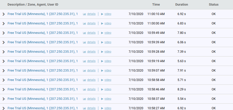Expand the row with 7.80 s duration
233x110 pixels.
[4, 33]
